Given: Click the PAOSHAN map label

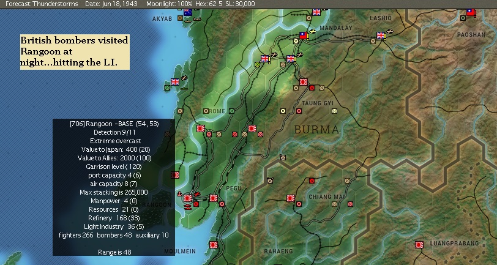Looking at the screenshot, I should [x=471, y=34].
